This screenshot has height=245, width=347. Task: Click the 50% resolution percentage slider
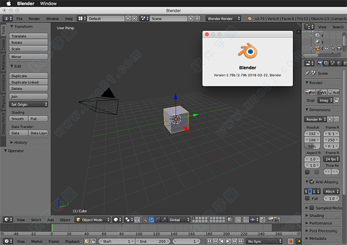click(x=312, y=146)
